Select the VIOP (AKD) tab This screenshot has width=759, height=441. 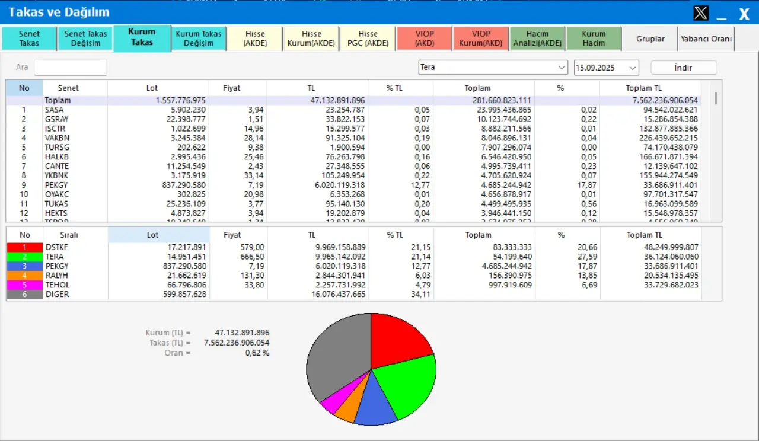425,39
